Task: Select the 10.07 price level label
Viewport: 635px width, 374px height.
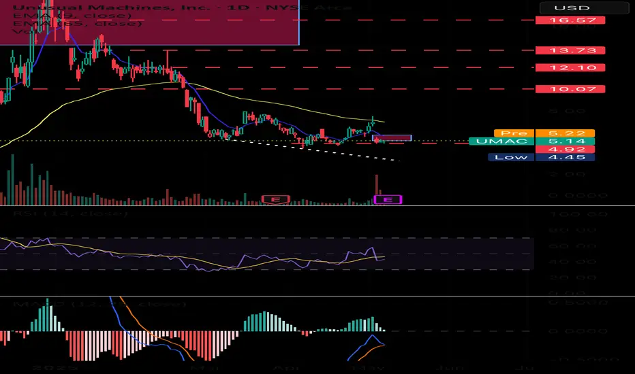Action: (x=570, y=89)
